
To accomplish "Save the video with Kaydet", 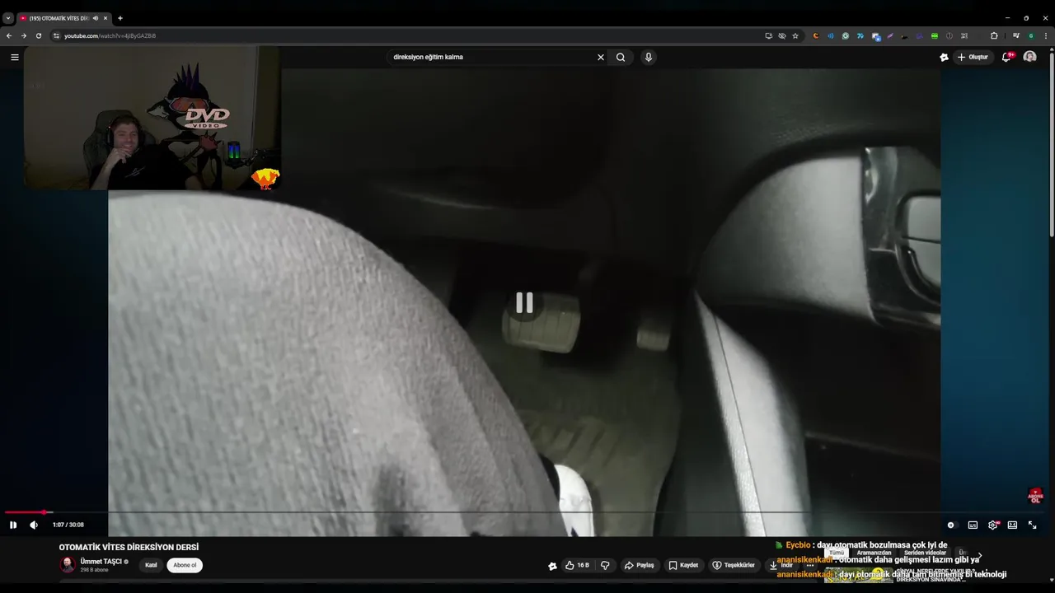I will [x=683, y=565].
